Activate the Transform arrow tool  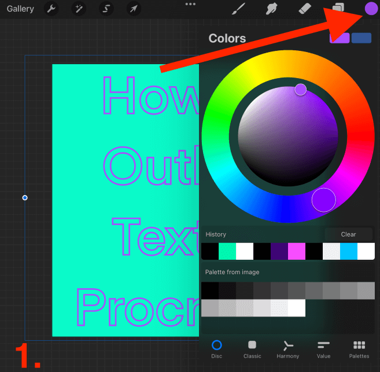[134, 9]
